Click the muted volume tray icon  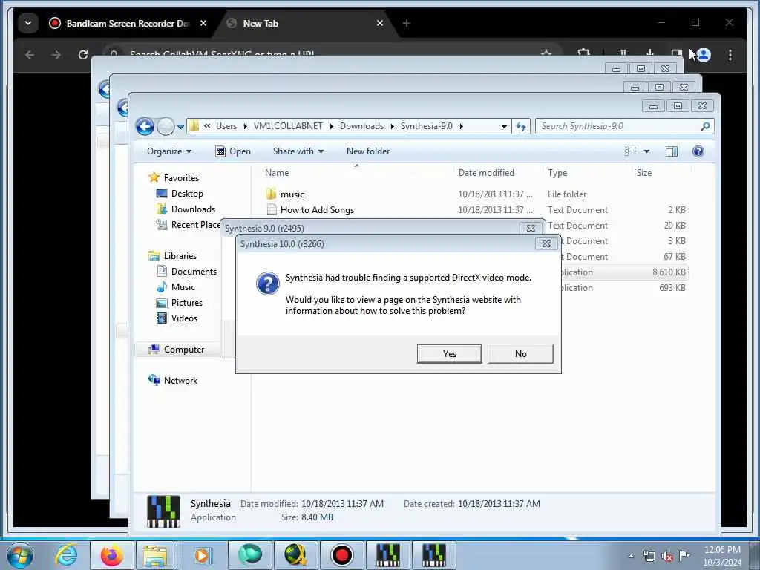pyautogui.click(x=667, y=556)
